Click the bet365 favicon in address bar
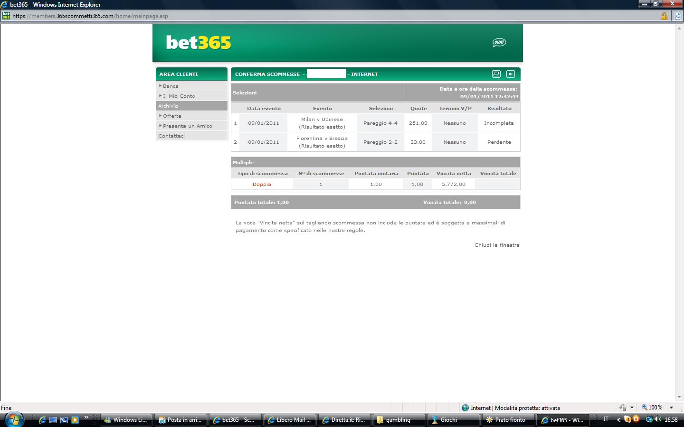This screenshot has height=427, width=684. coord(6,16)
